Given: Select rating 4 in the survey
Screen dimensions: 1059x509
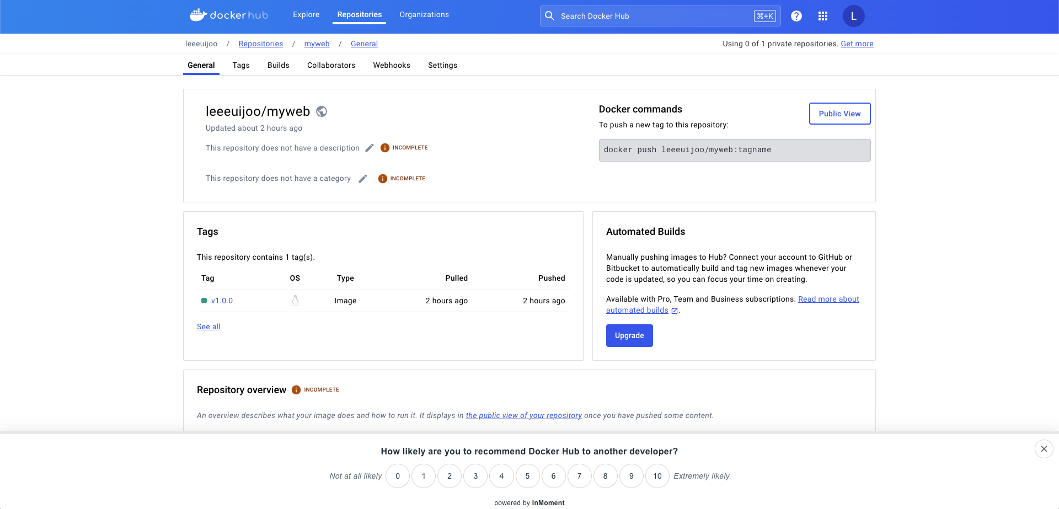Looking at the screenshot, I should pos(501,476).
